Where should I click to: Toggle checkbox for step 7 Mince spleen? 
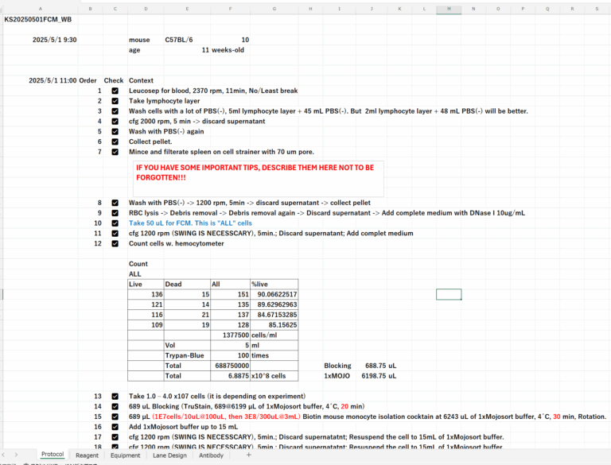click(x=115, y=152)
